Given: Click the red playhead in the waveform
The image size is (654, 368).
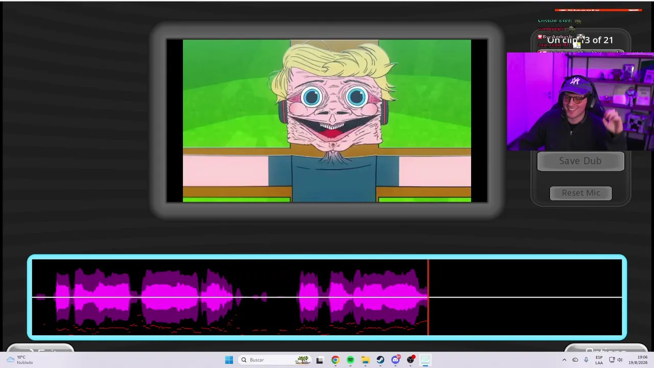Looking at the screenshot, I should click(x=428, y=297).
